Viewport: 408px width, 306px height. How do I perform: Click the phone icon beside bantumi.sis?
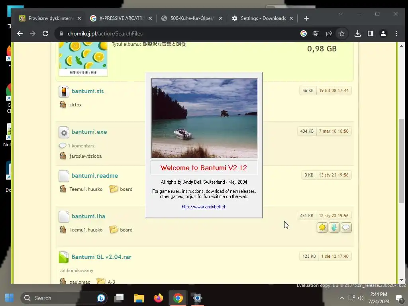(64, 92)
